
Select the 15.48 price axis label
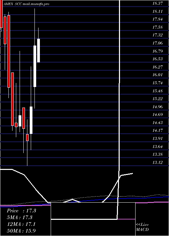[x=158, y=91]
